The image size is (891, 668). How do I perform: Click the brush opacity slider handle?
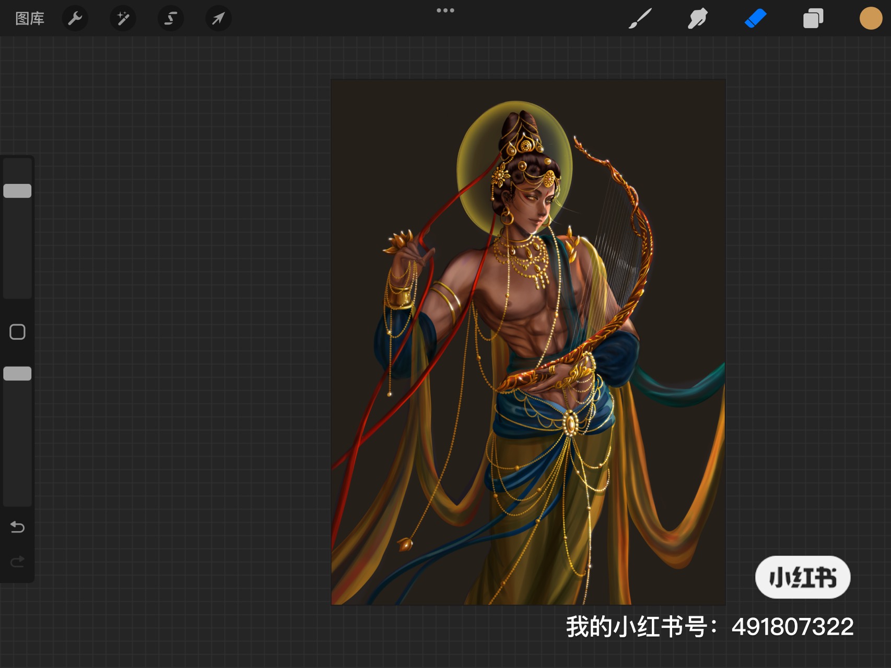[x=18, y=374]
